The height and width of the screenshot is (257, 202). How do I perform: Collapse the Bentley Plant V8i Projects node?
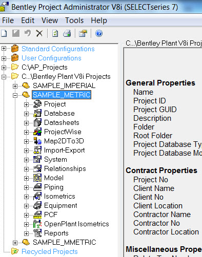(x=4, y=77)
